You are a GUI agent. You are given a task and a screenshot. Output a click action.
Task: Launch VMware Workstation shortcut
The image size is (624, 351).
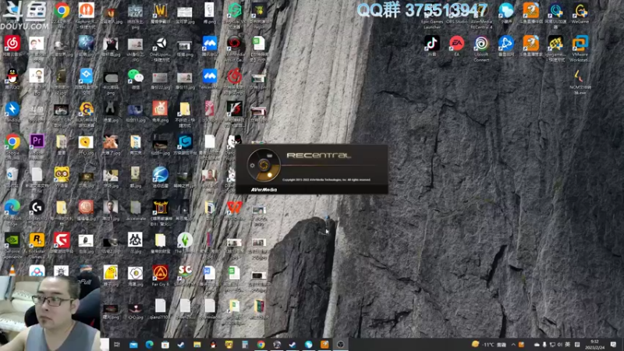click(580, 48)
